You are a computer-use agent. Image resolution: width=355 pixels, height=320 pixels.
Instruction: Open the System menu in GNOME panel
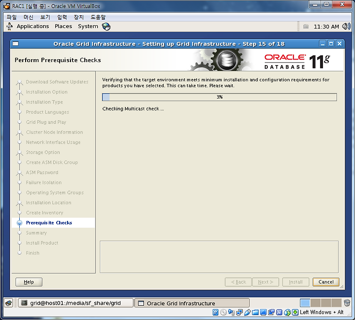(x=88, y=27)
